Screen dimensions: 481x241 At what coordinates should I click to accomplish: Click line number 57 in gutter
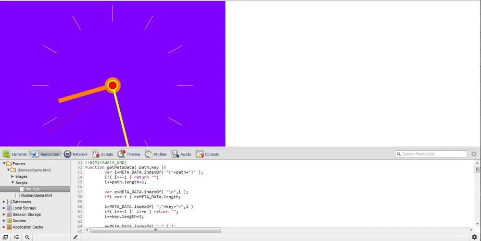(80, 192)
